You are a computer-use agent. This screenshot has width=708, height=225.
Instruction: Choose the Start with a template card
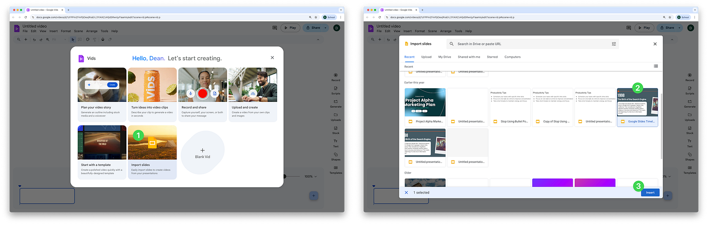pos(102,152)
